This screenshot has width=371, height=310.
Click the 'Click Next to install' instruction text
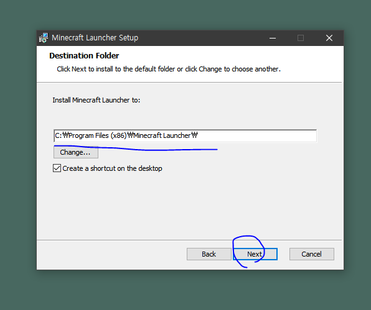tap(169, 69)
